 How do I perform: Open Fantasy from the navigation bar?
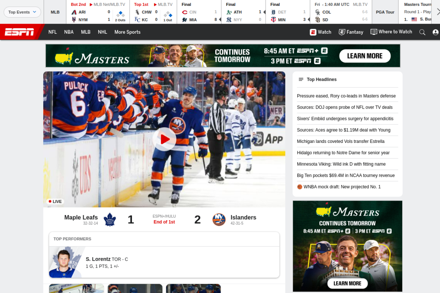(351, 32)
